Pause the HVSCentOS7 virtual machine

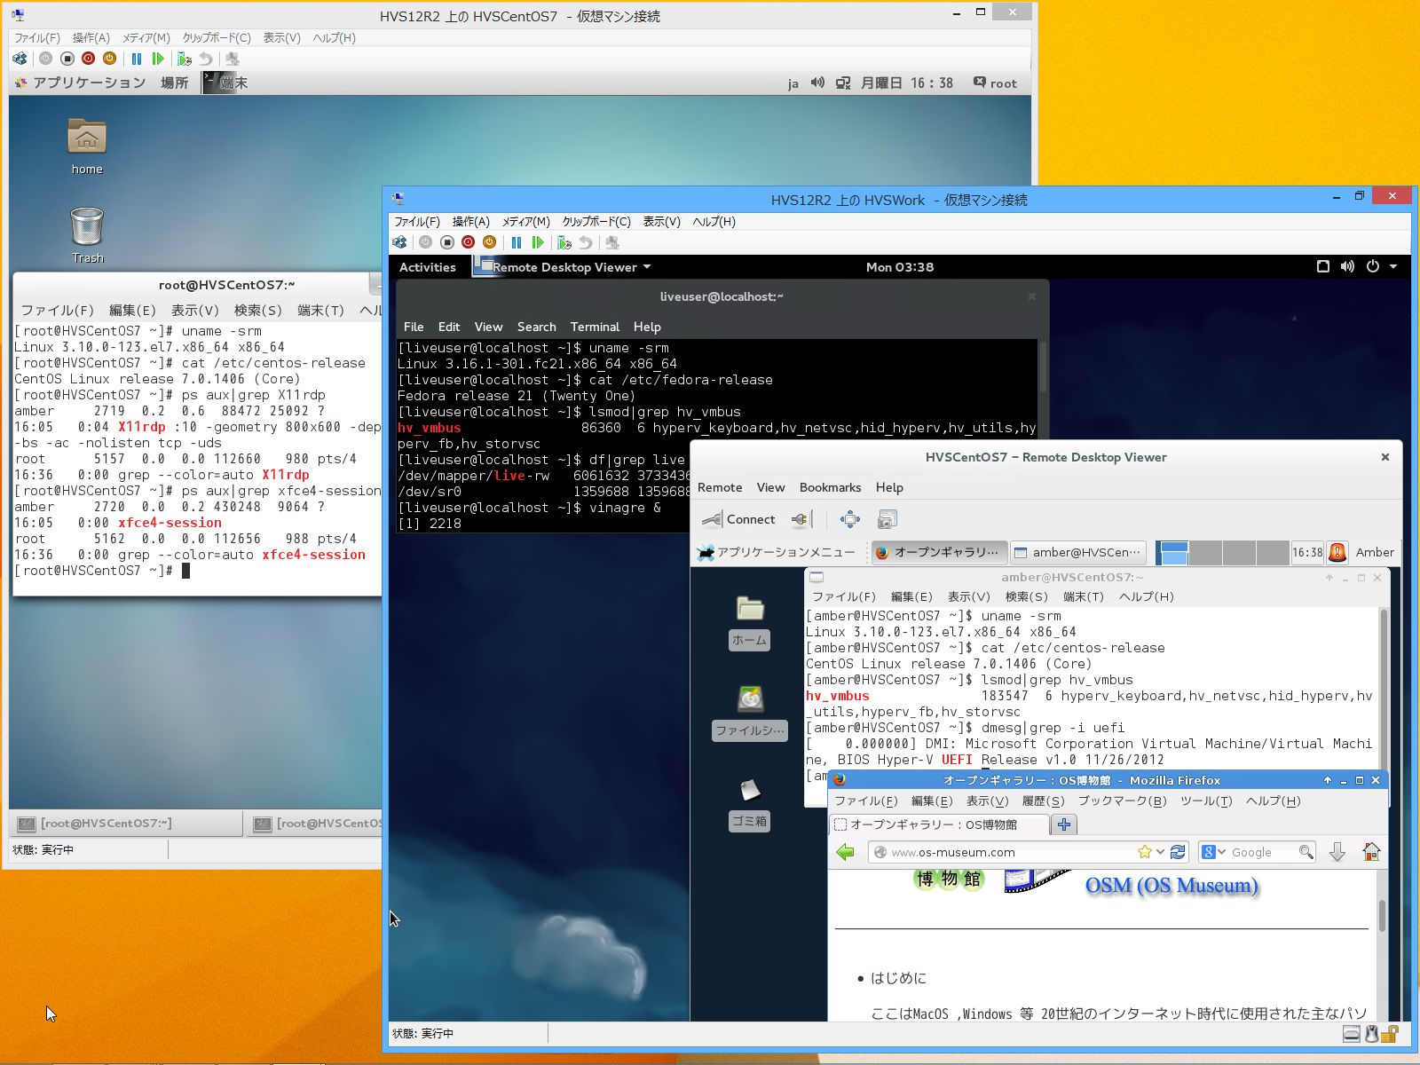pos(137,59)
